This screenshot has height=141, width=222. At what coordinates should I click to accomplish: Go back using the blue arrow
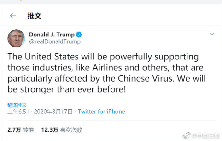tap(13, 16)
